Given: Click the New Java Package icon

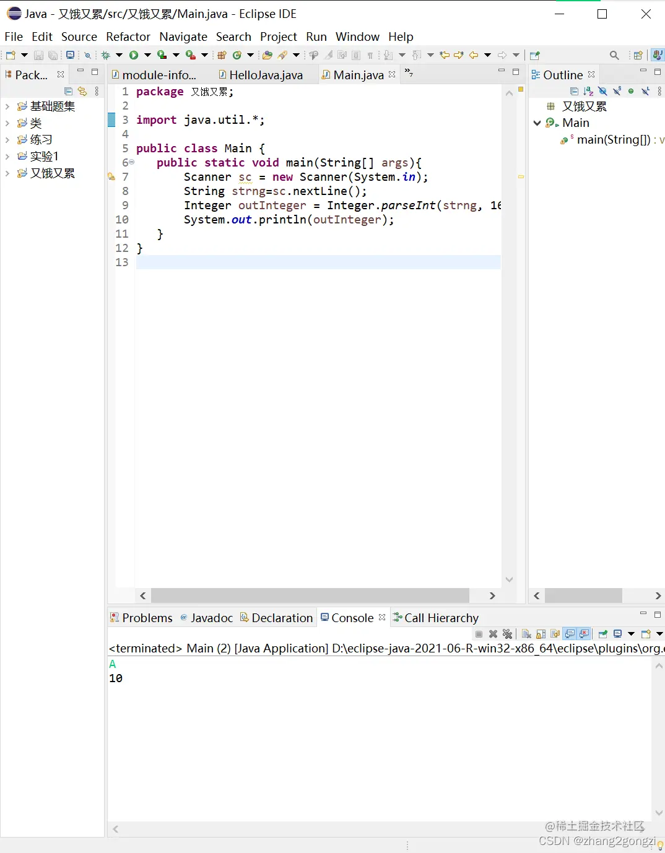Looking at the screenshot, I should [x=222, y=55].
